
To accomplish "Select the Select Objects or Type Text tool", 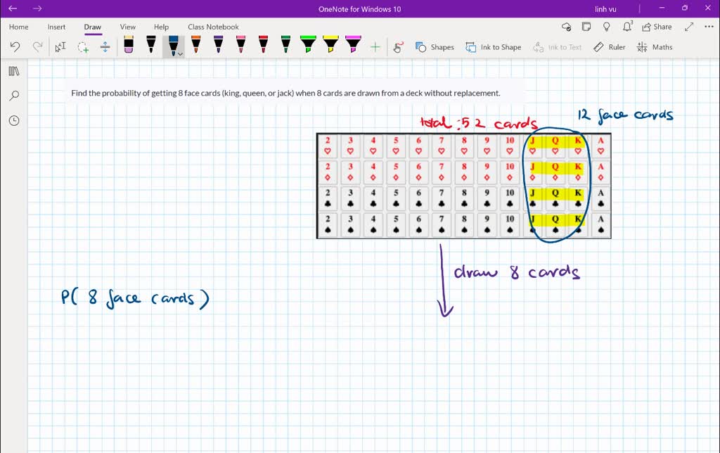I will click(x=60, y=47).
